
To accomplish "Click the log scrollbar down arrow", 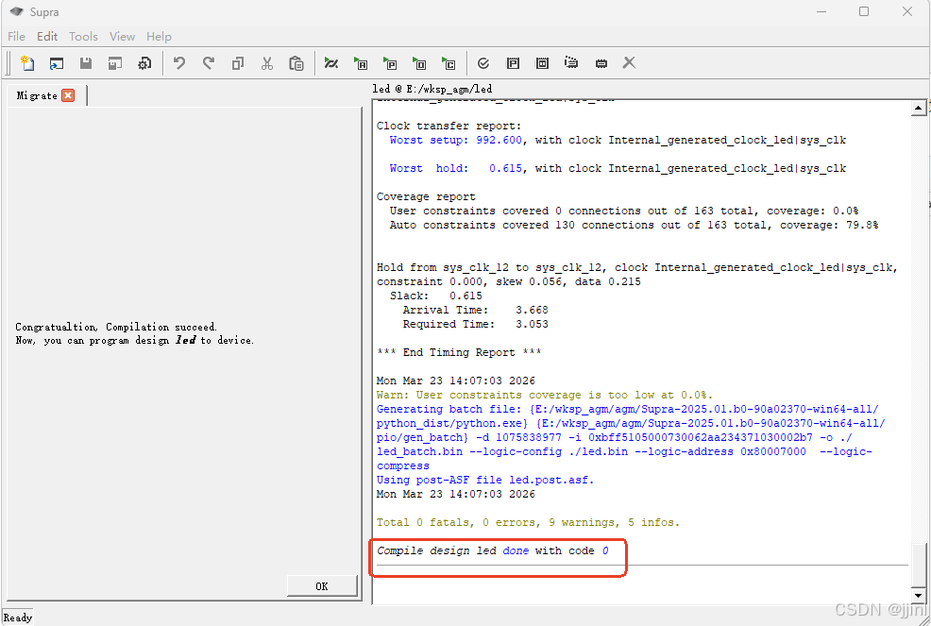I will click(x=918, y=595).
